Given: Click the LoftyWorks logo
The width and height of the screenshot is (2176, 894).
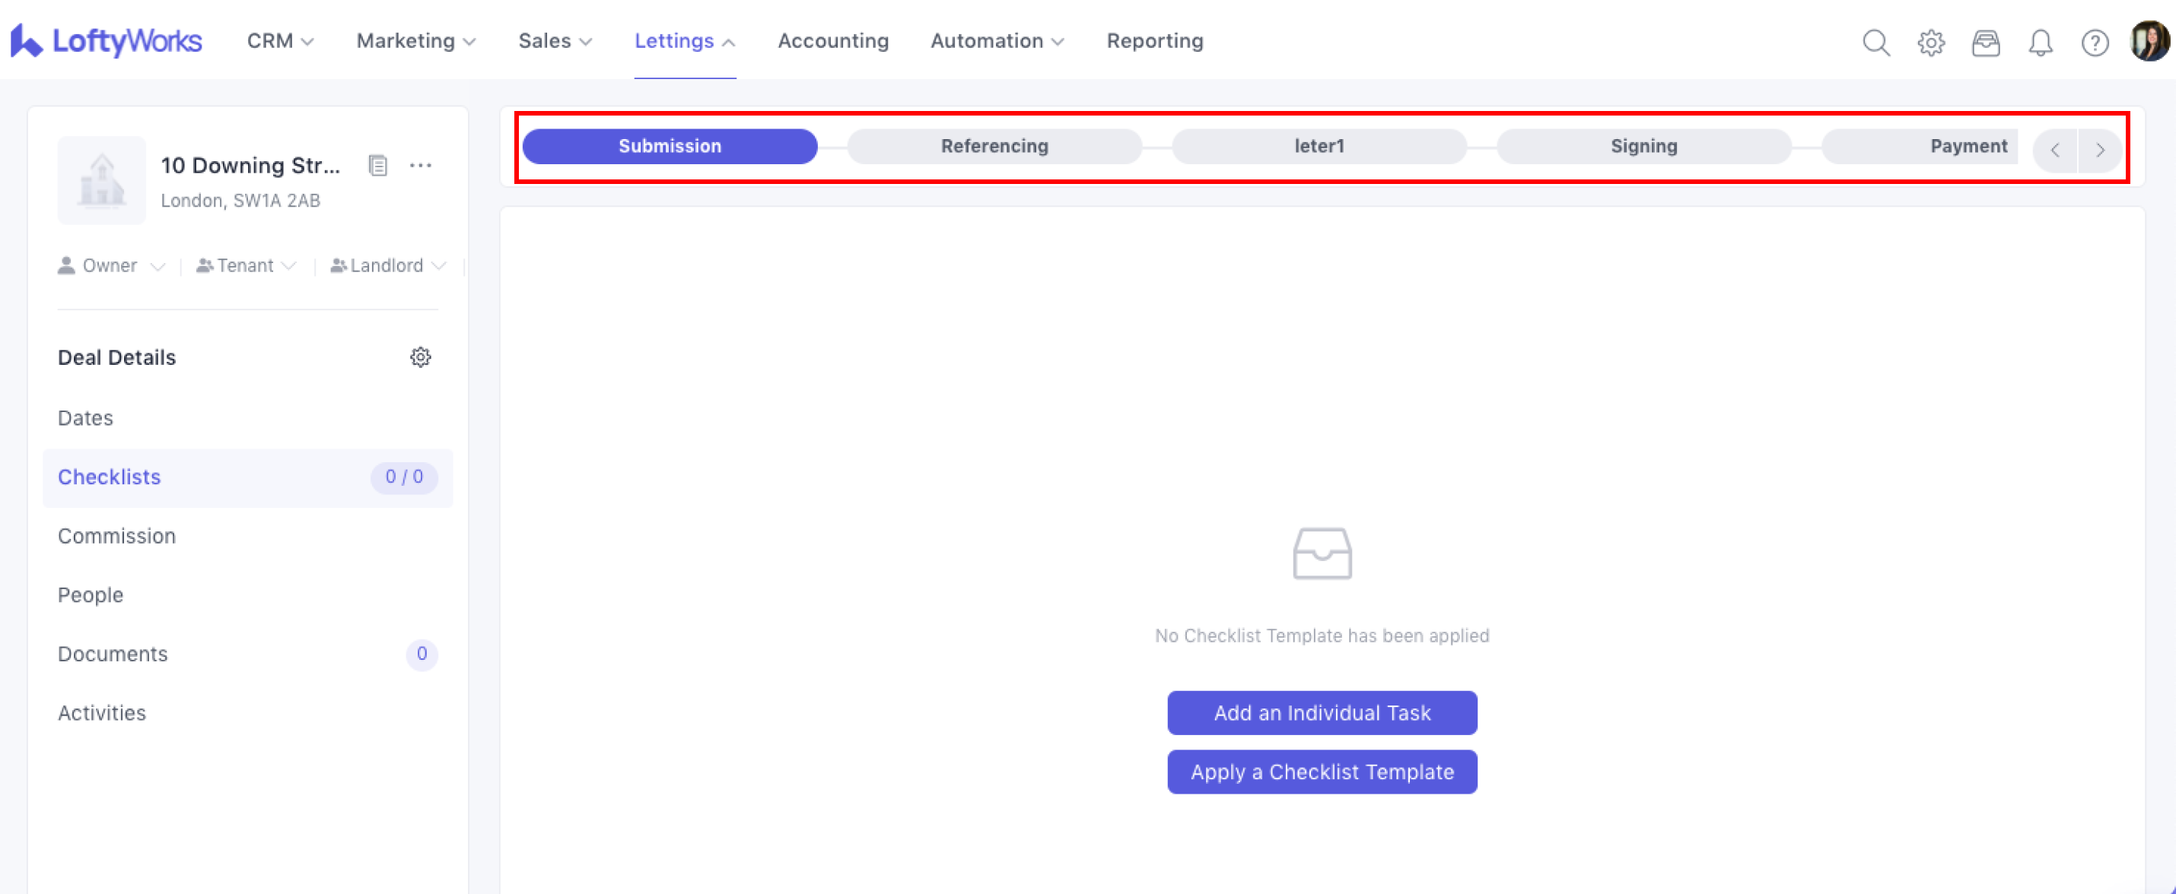Looking at the screenshot, I should point(107,40).
